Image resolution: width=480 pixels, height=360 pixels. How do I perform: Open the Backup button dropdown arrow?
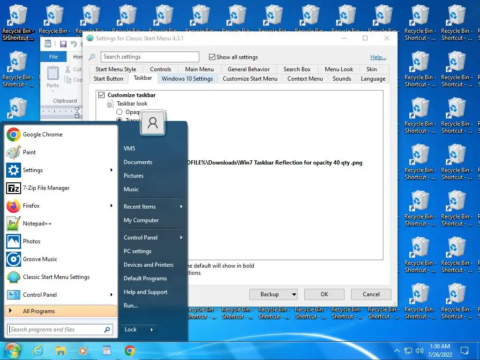(x=294, y=294)
